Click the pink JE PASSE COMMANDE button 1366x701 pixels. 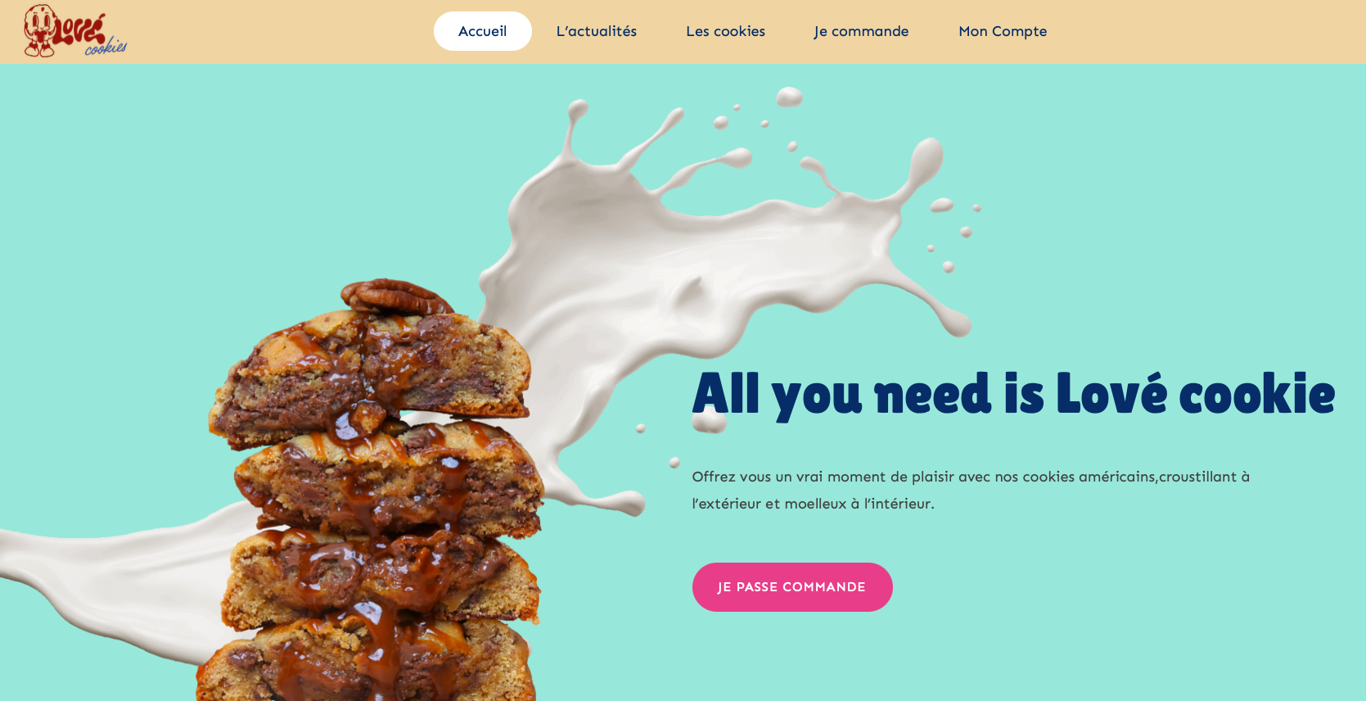[792, 587]
